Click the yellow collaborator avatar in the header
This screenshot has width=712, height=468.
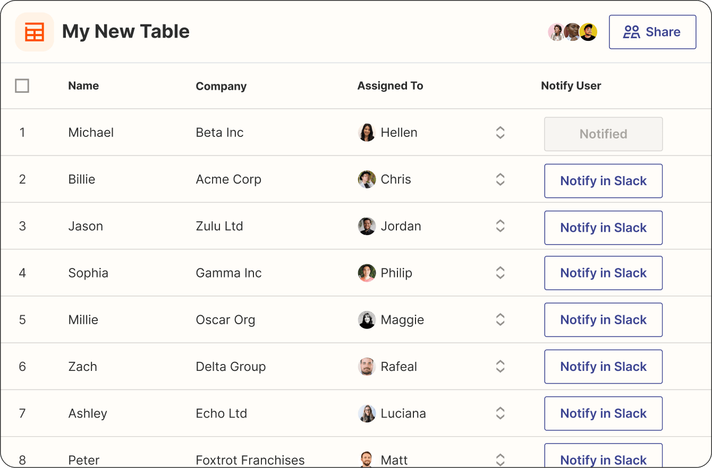(588, 32)
